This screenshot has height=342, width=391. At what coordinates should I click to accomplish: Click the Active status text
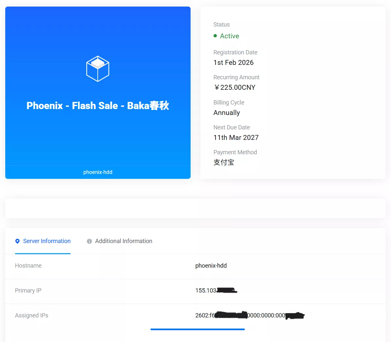click(229, 36)
